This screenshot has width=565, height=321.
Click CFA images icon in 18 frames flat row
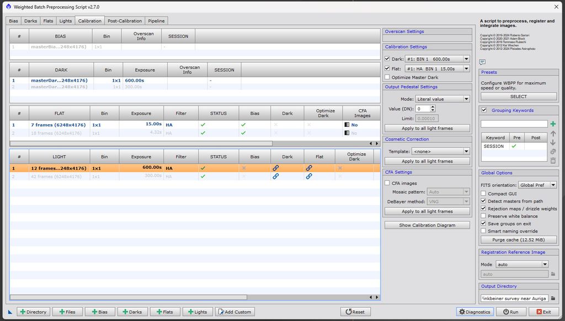coord(347,133)
